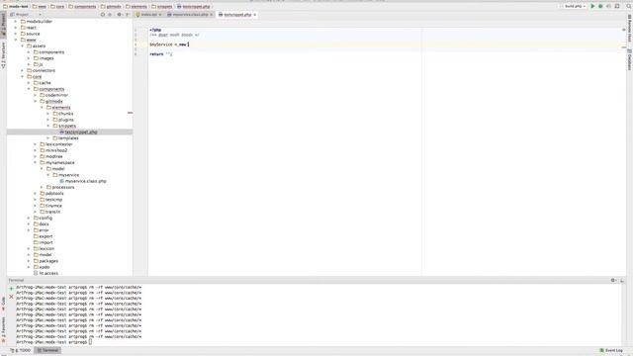Expand the minishop2 folder arrow
The width and height of the screenshot is (633, 356).
[x=36, y=150]
